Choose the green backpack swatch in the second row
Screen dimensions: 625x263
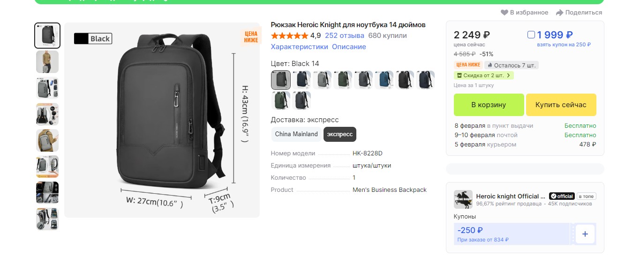[281, 101]
